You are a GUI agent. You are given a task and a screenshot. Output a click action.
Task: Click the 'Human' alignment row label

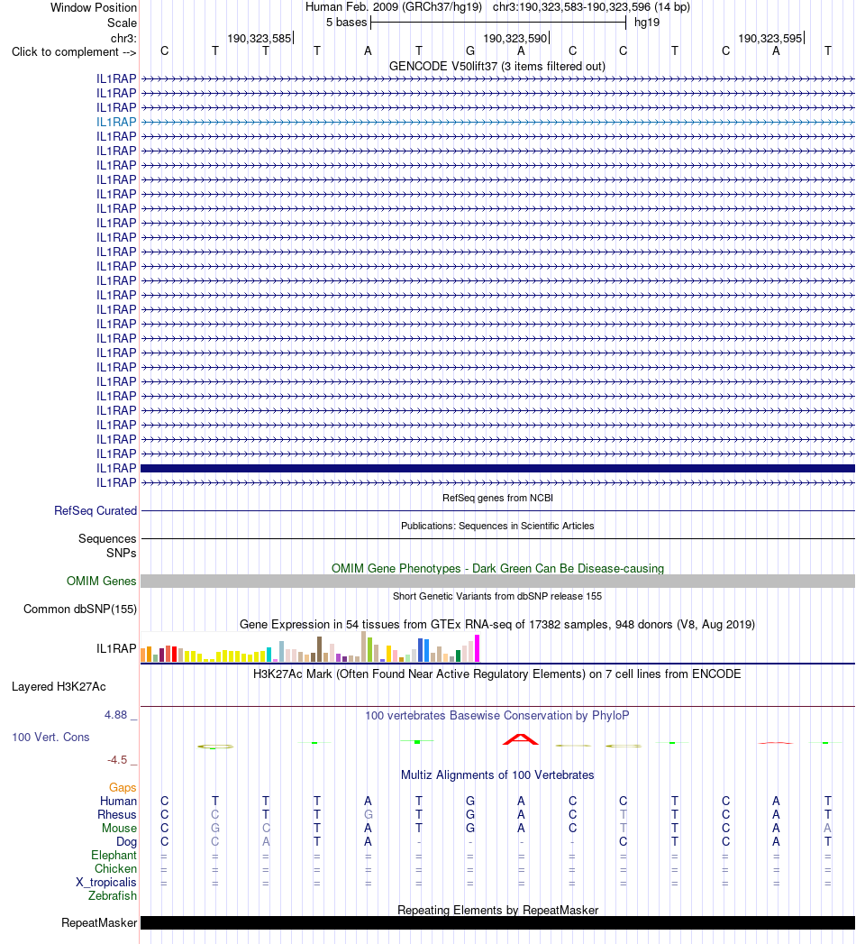click(119, 802)
